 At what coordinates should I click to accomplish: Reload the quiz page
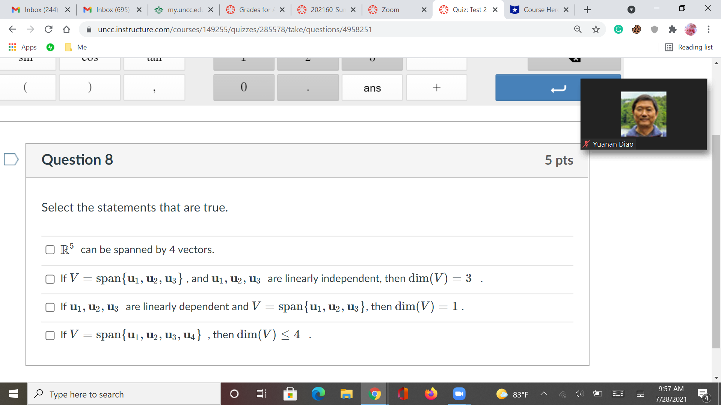[48, 29]
